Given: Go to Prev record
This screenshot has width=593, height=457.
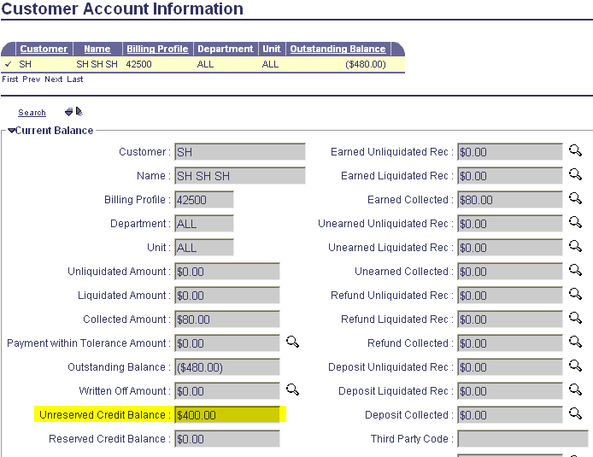Looking at the screenshot, I should [x=31, y=79].
